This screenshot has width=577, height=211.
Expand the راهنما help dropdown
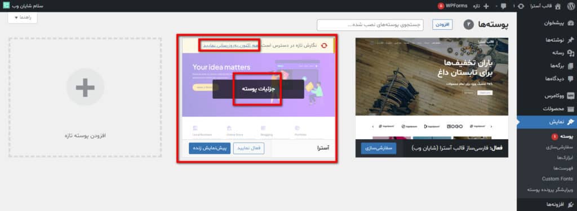point(23,17)
